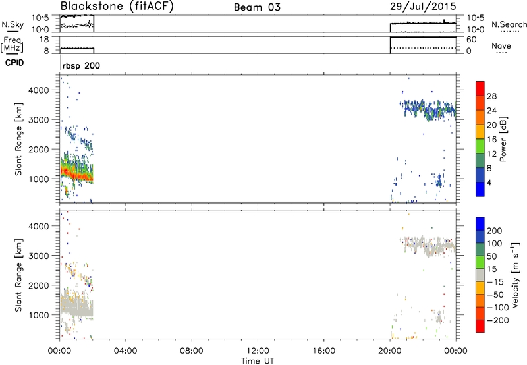Screen dimensions: 527x365
Task: Click the 'Freq. [MHz]' axis label
Action: point(13,45)
